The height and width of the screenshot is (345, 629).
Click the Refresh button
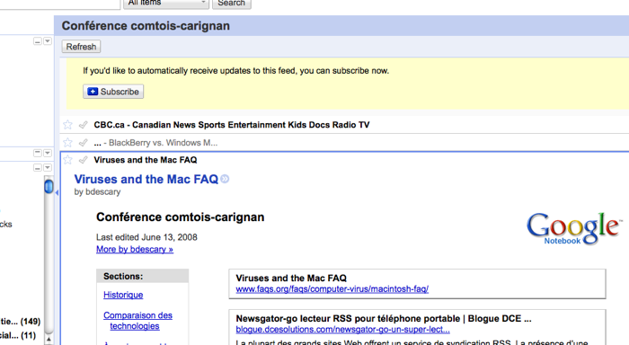pos(81,47)
